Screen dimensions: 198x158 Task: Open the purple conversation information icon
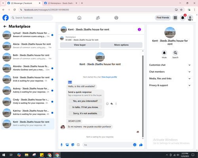pyautogui.click(x=139, y=30)
